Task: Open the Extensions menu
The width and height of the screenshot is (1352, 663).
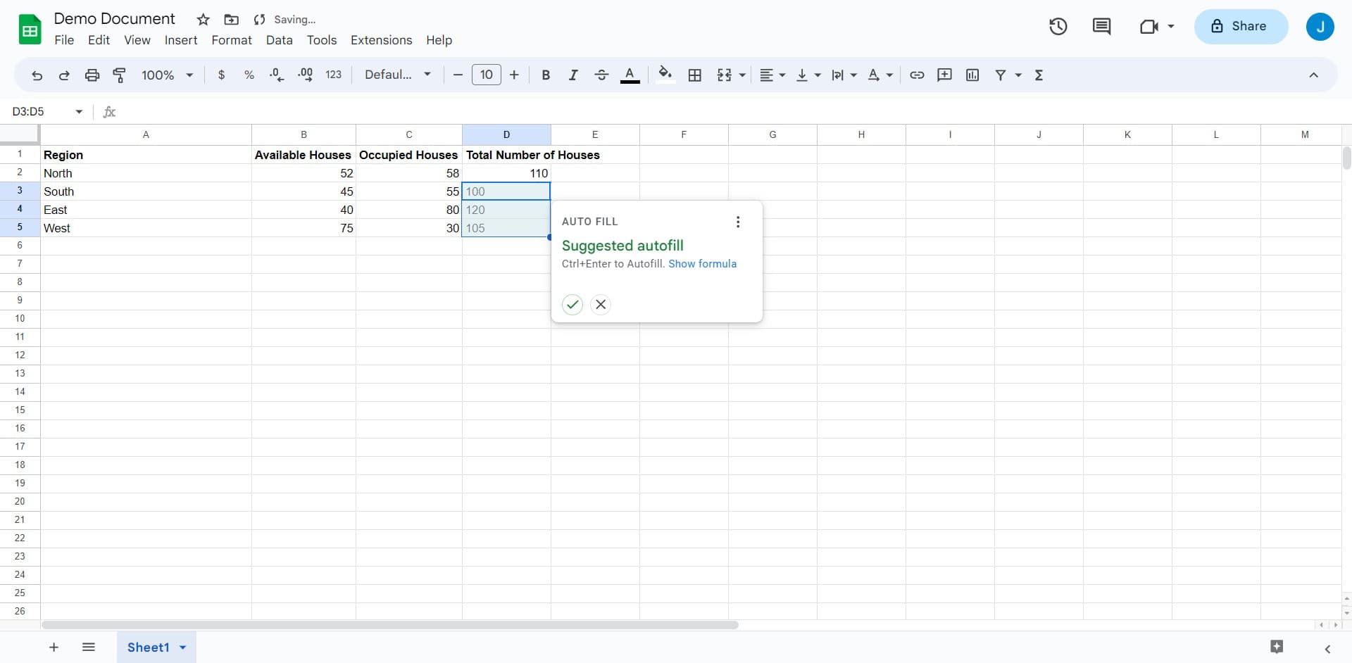Action: (x=381, y=40)
